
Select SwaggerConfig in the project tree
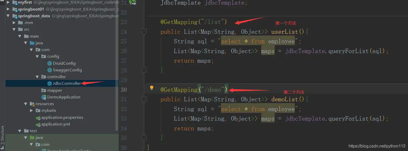67,70
